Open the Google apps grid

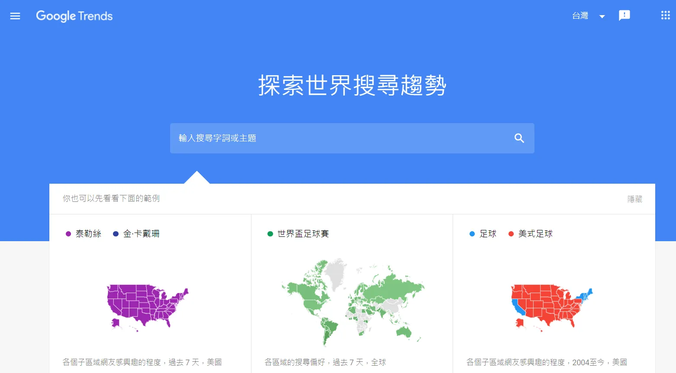click(x=665, y=16)
